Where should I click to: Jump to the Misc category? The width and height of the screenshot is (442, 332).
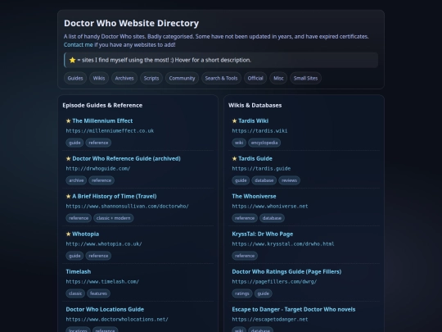[278, 78]
